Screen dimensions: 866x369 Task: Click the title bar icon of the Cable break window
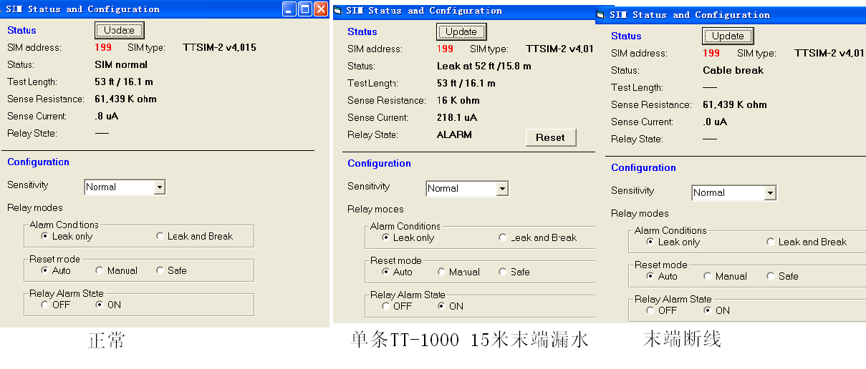[601, 15]
